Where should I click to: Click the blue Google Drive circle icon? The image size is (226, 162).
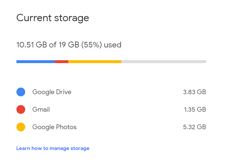[21, 92]
